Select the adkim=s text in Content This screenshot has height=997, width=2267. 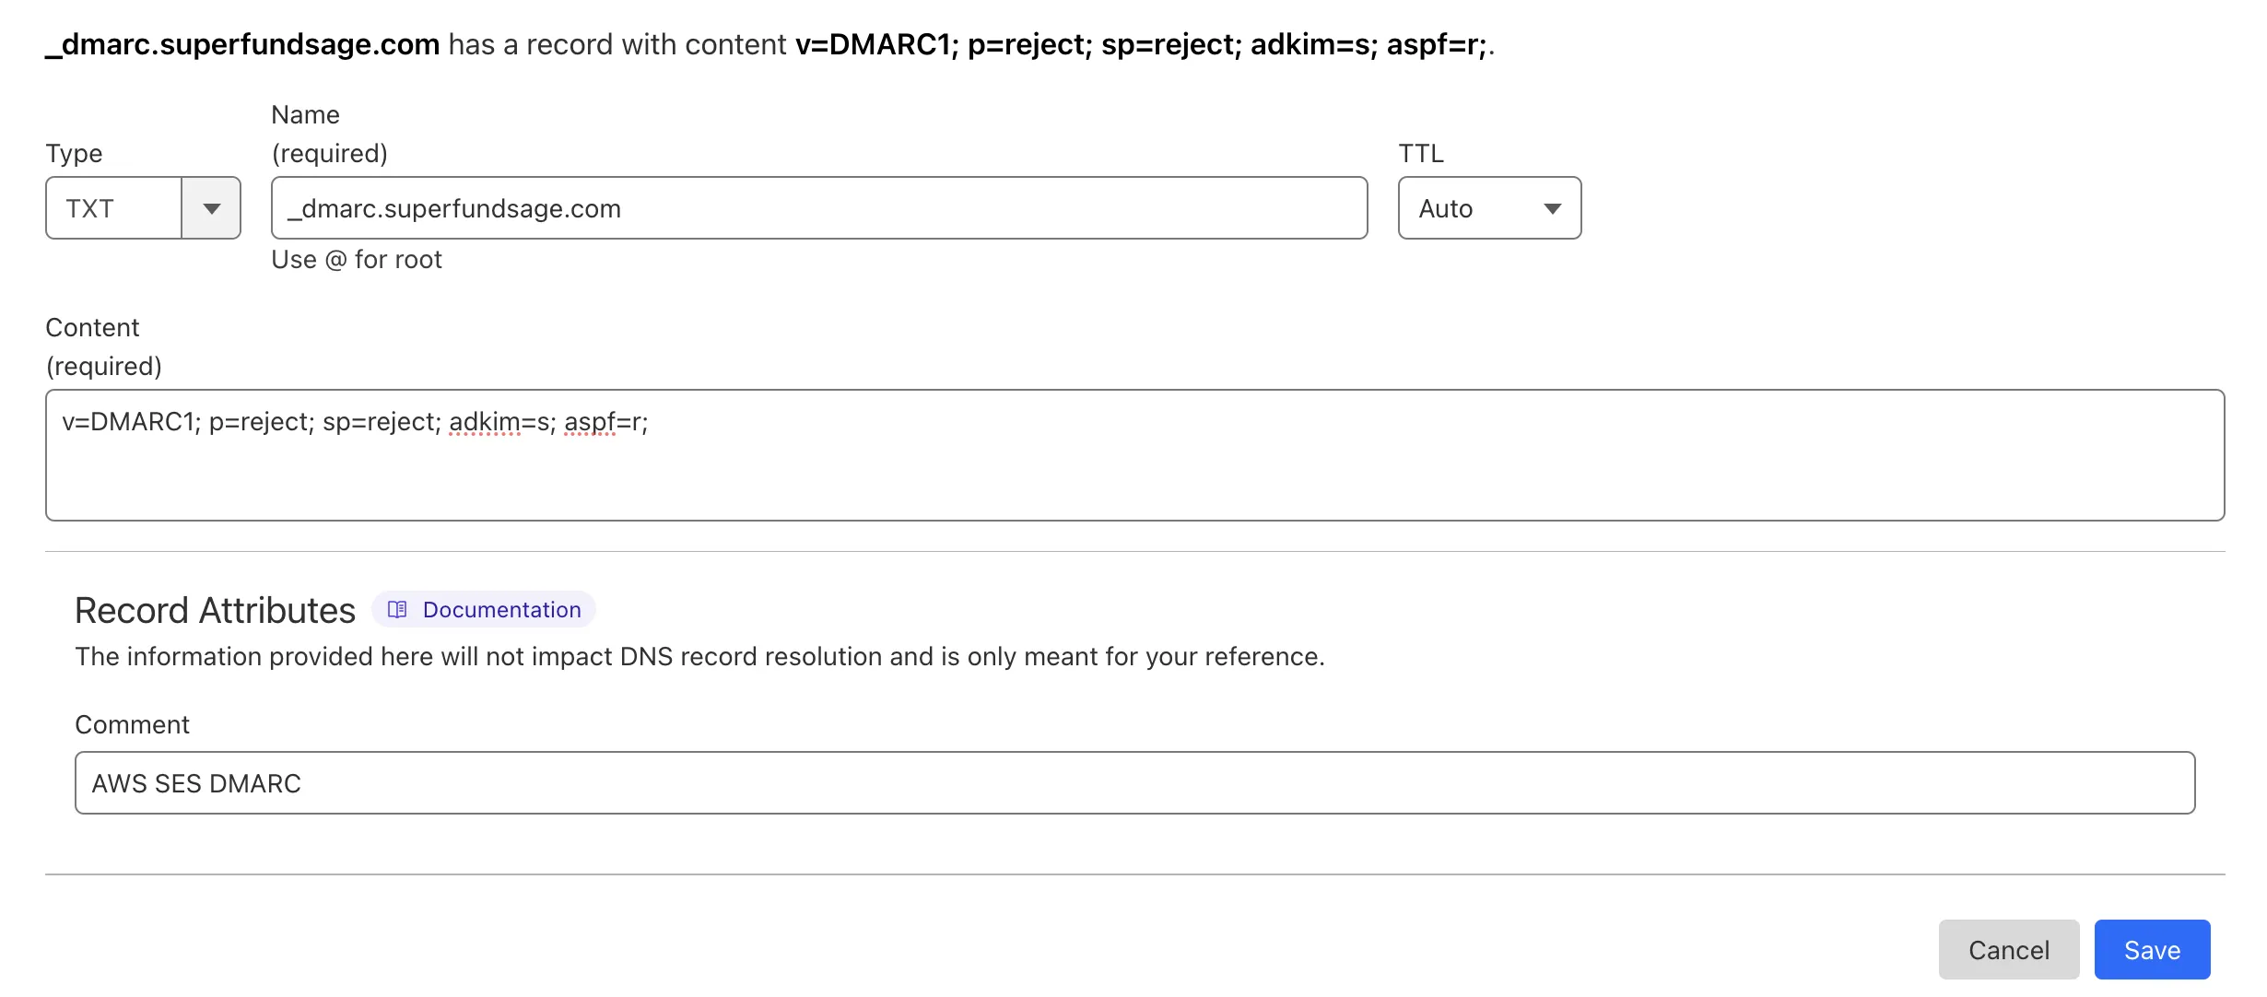coord(499,421)
